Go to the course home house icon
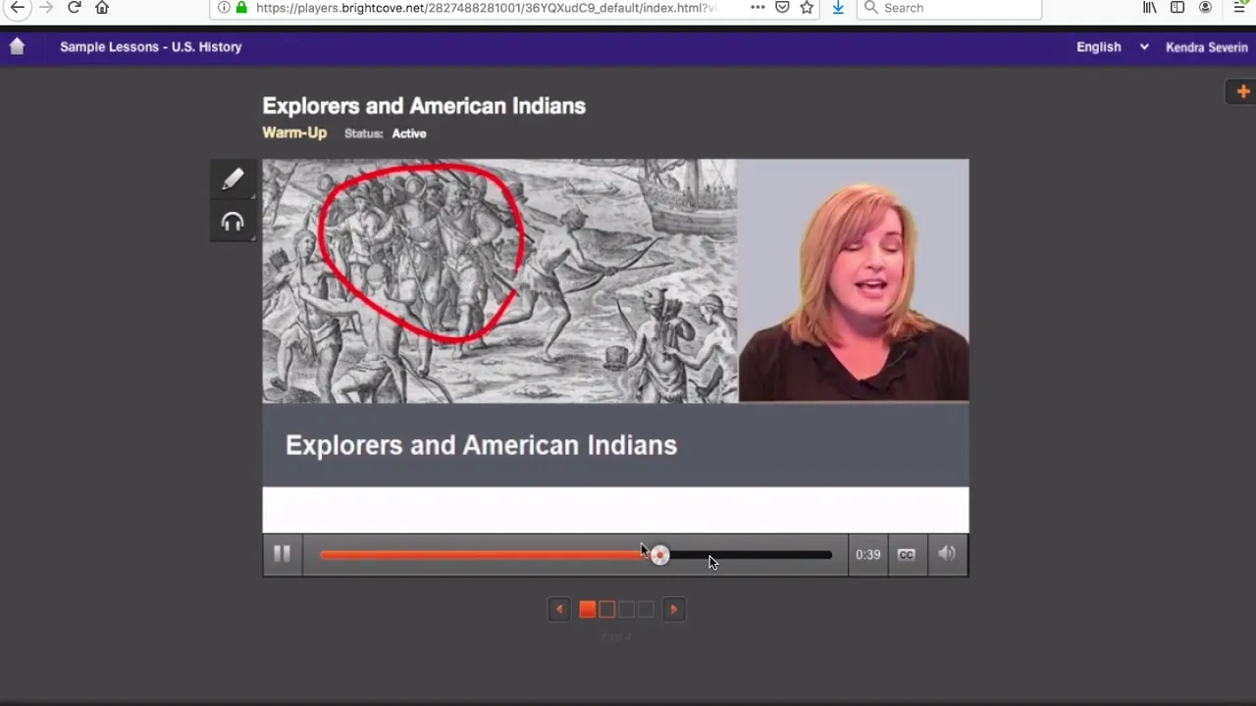1256x706 pixels. click(x=17, y=46)
